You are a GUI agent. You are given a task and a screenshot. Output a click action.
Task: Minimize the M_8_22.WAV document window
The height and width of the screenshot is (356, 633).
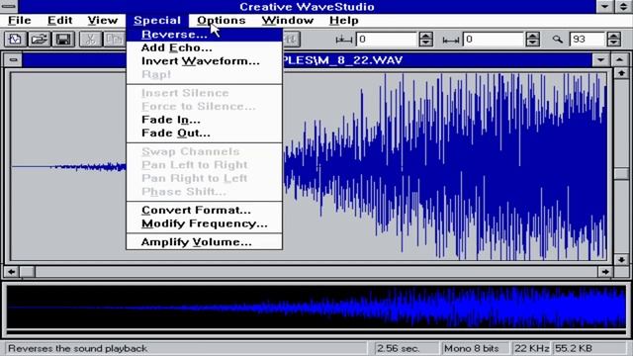(x=600, y=60)
